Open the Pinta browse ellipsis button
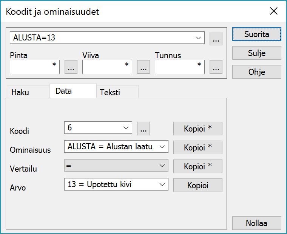 [71, 67]
